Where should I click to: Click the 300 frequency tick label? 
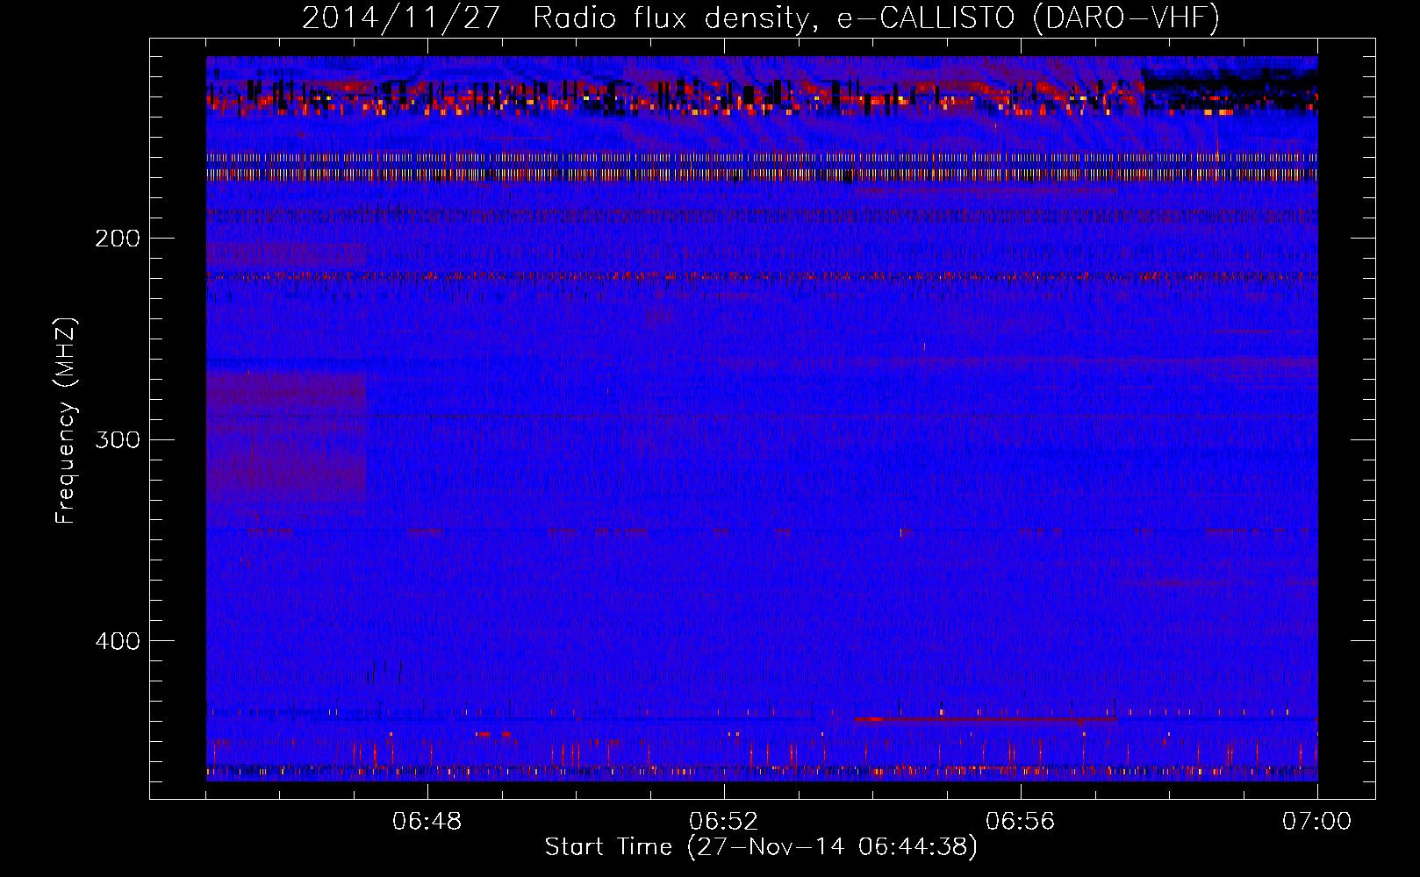click(118, 439)
